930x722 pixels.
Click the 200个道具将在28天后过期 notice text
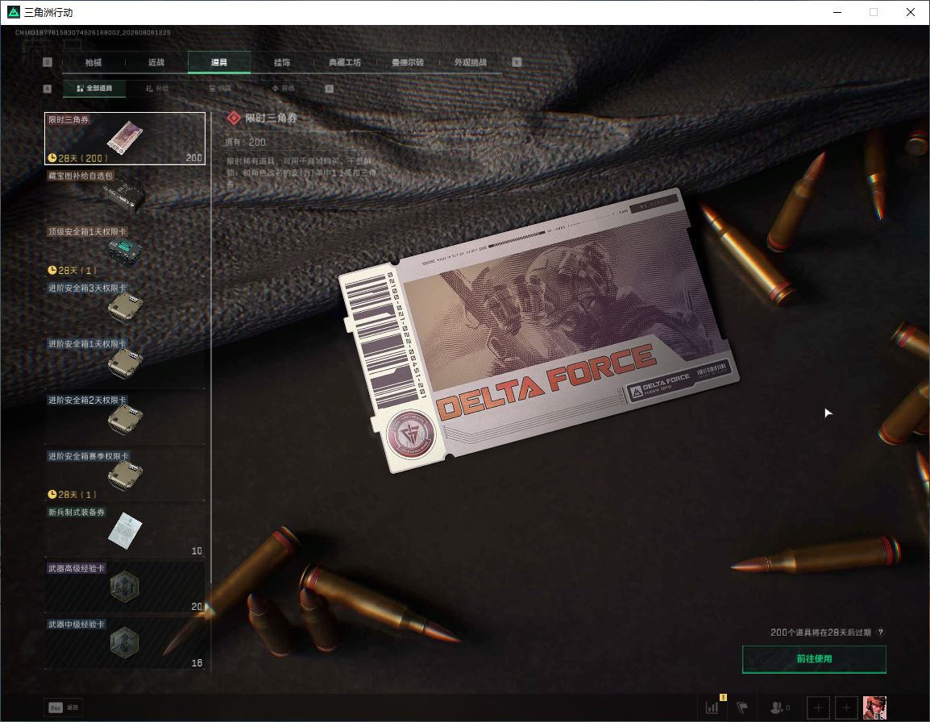tap(820, 633)
